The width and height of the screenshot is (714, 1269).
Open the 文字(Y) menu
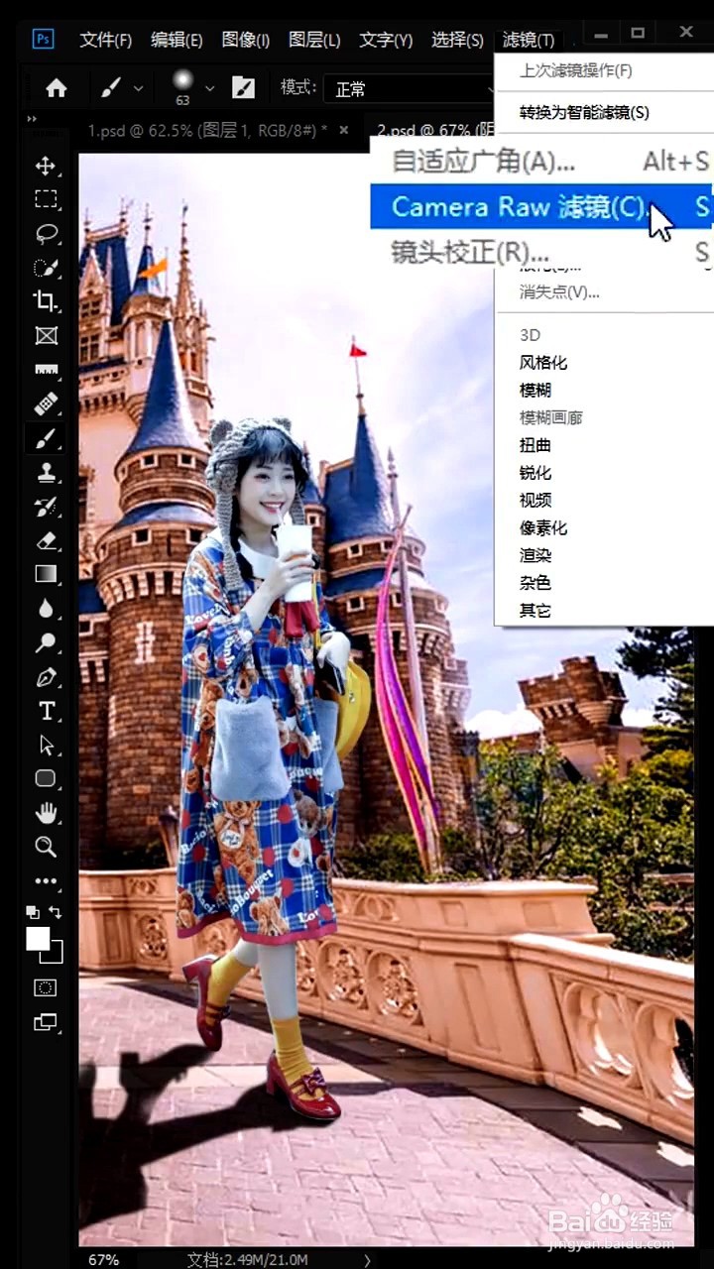click(x=386, y=40)
